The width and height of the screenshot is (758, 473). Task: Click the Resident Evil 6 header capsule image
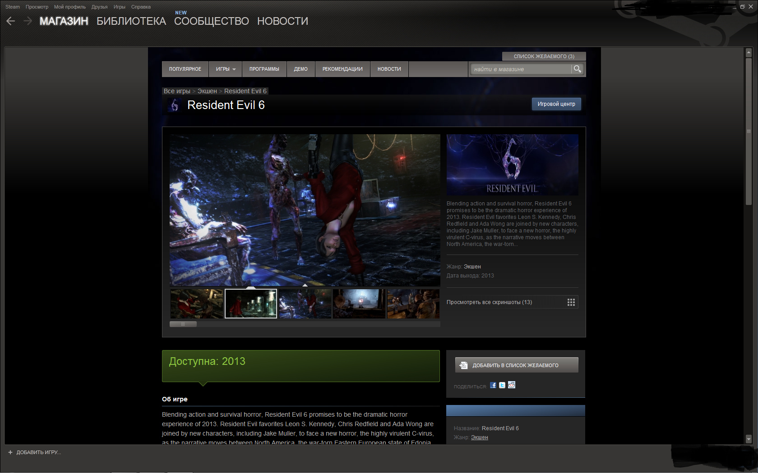tap(513, 165)
